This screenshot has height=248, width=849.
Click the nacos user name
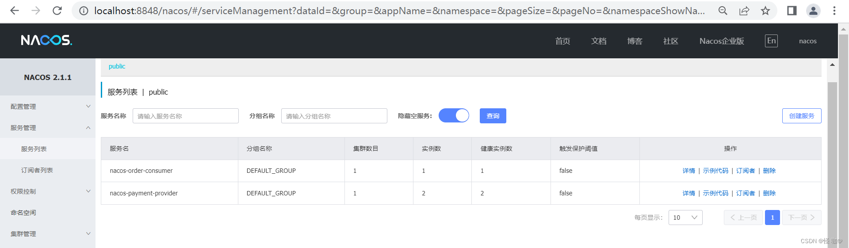808,41
